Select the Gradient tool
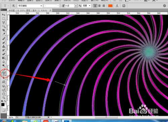 tap(4, 58)
